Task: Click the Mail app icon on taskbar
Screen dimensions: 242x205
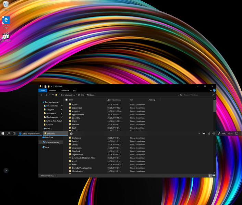Action: pyautogui.click(x=71, y=133)
